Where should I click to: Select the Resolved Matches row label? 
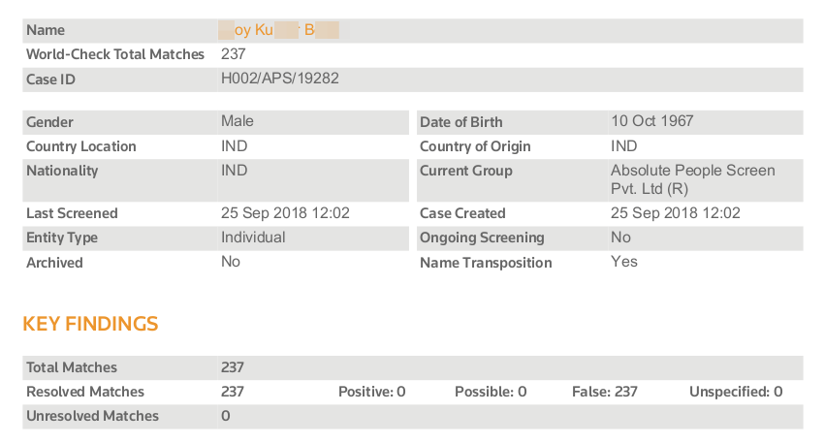tap(85, 392)
